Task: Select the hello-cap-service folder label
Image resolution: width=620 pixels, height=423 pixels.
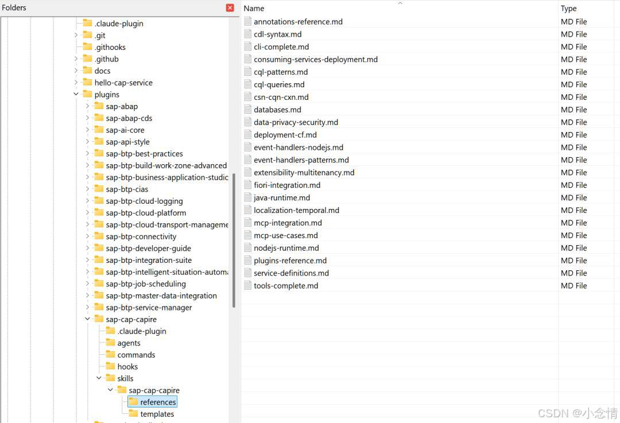Action: (x=123, y=83)
